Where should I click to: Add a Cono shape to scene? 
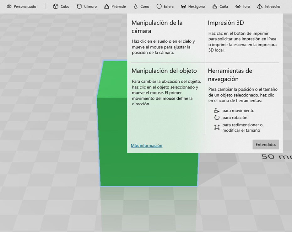(x=141, y=7)
